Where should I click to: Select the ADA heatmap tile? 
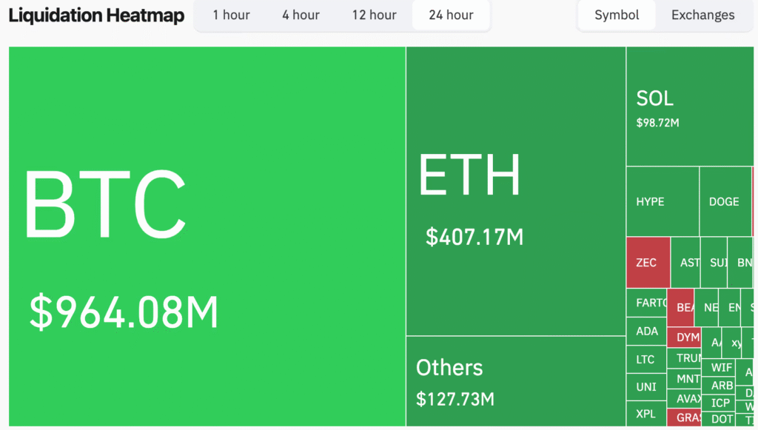pyautogui.click(x=646, y=331)
